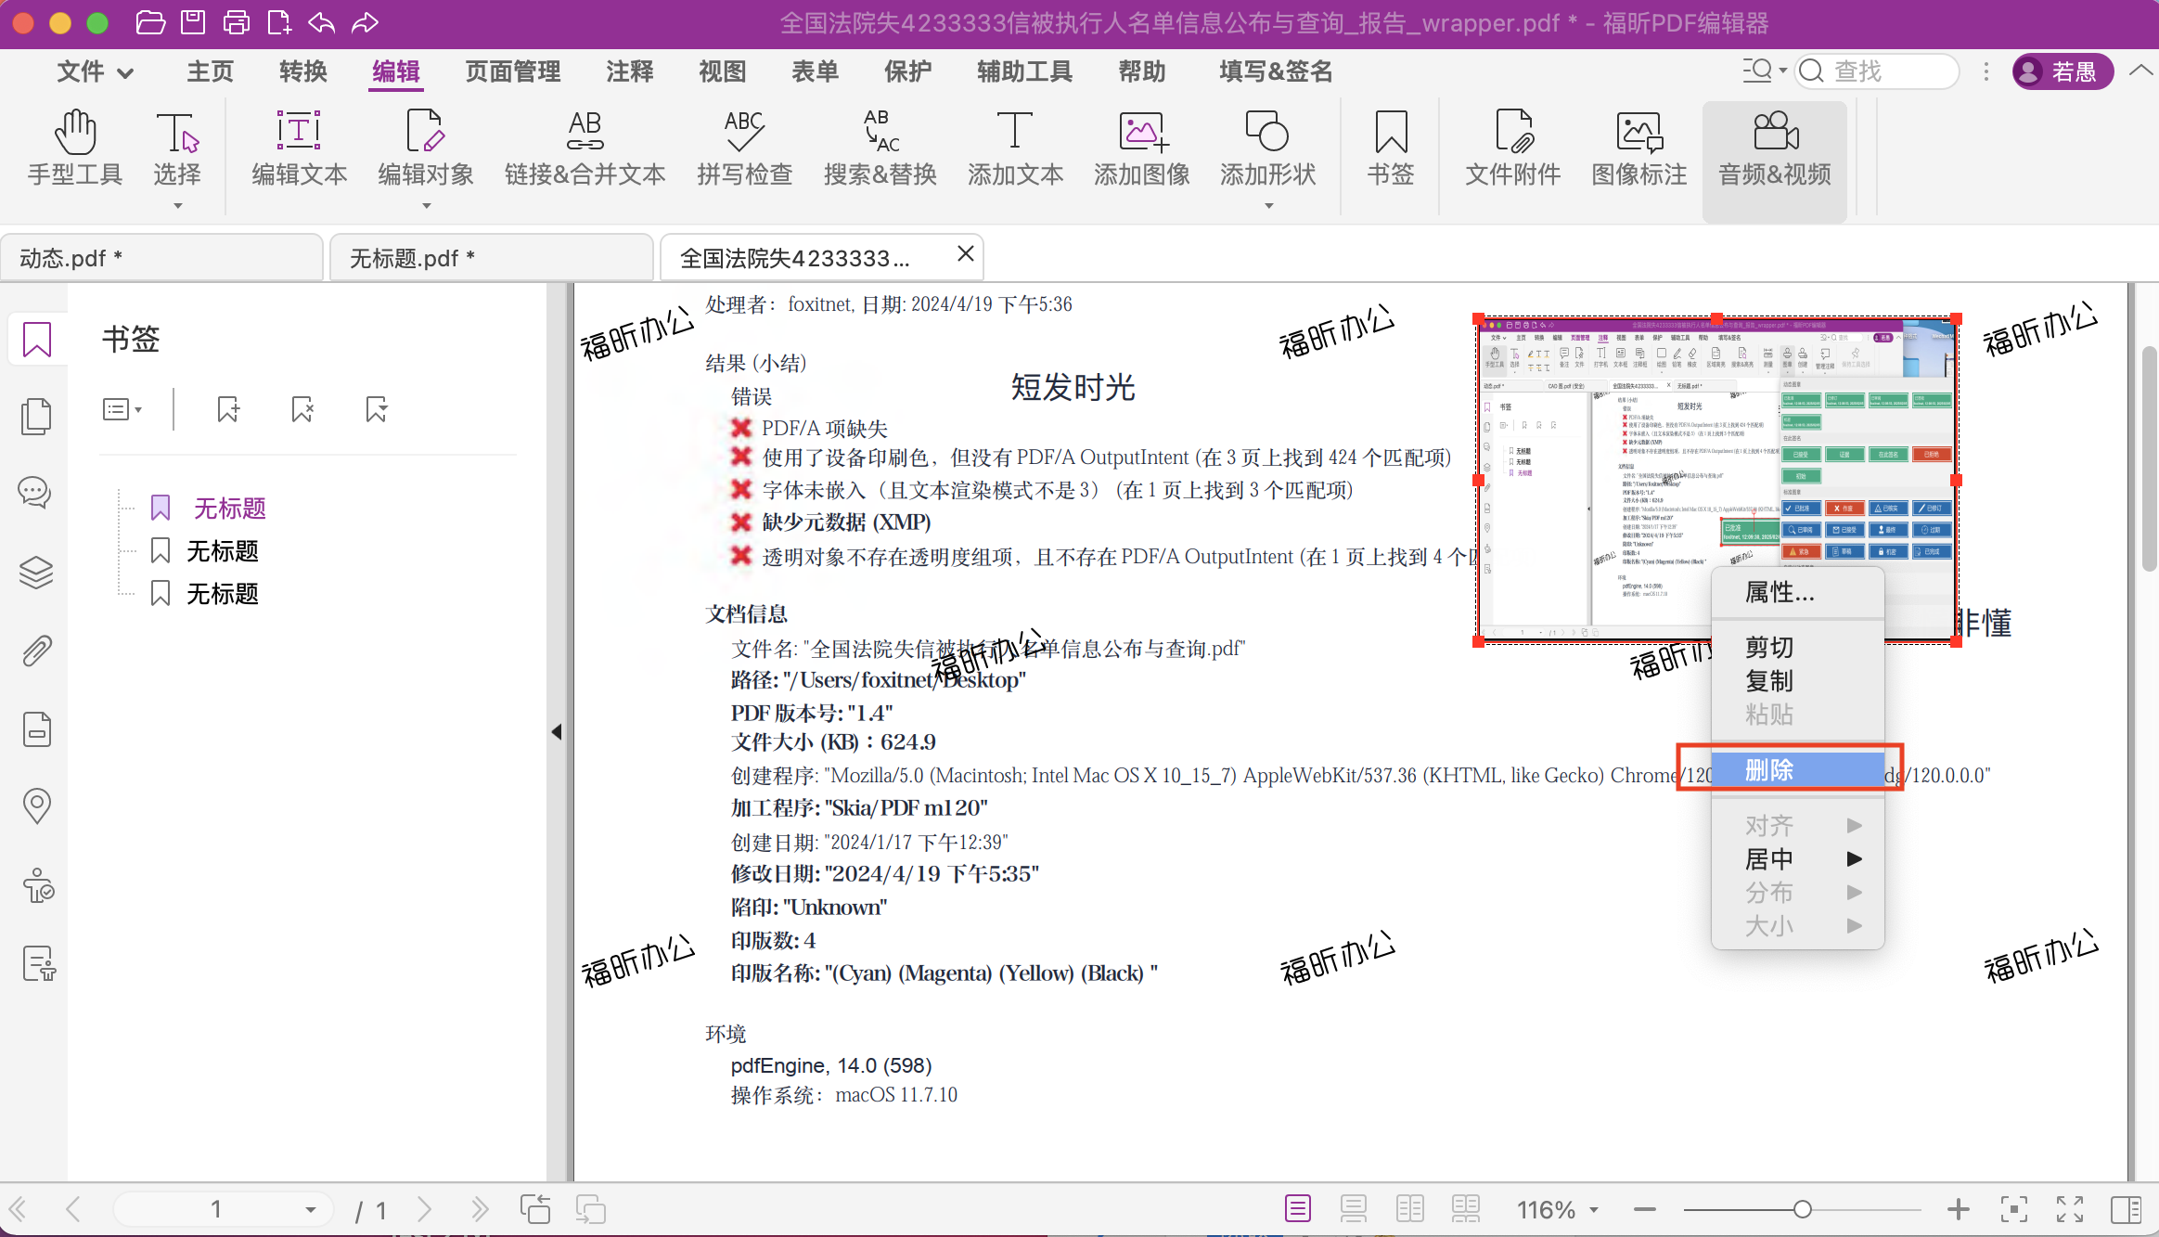This screenshot has height=1237, width=2159.
Task: Toggle the right side panel button
Action: click(x=2125, y=1209)
